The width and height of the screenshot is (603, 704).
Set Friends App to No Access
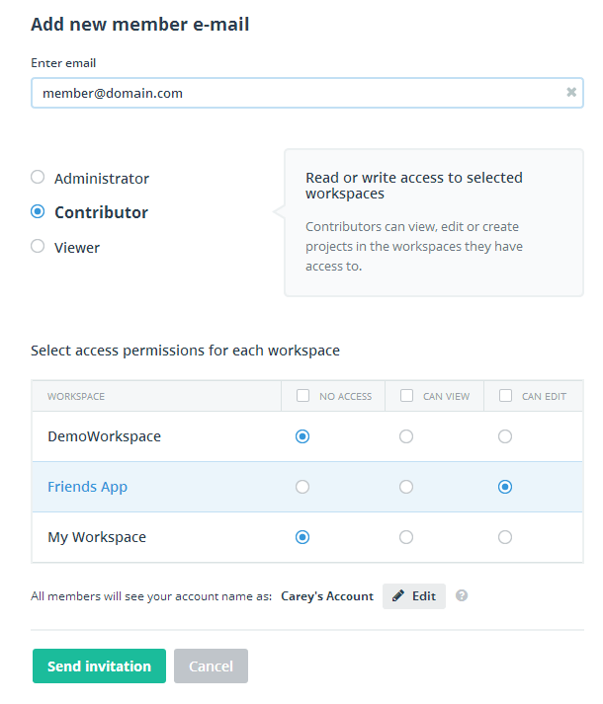(302, 487)
